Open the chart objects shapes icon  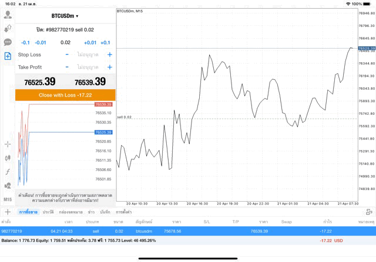pyautogui.click(x=8, y=186)
